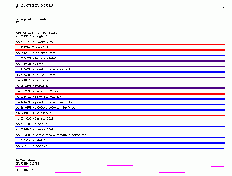Image resolution: width=232 pixels, height=176 pixels.
Task: Select the Cytogenetic Bands track heading
Action: (x=31, y=19)
